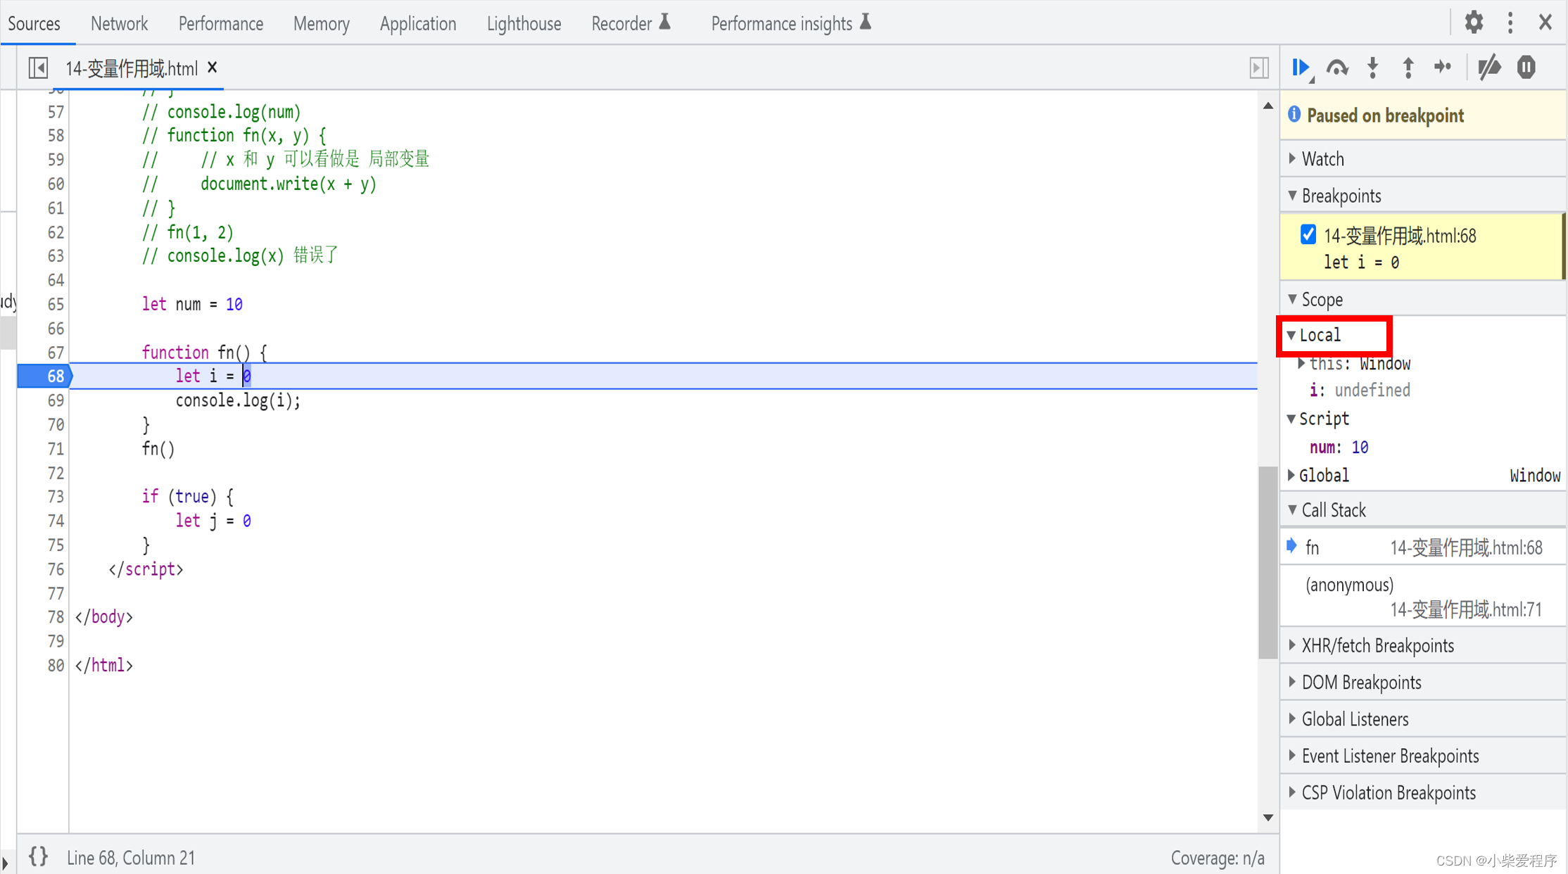Click line number 74 in gutter
The image size is (1568, 874).
[x=55, y=521]
